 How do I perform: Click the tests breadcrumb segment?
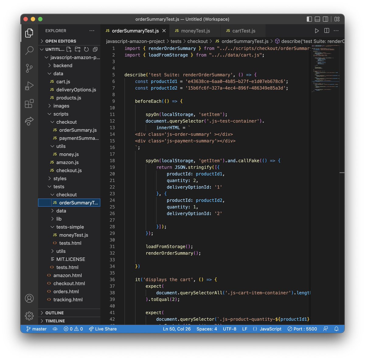(176, 41)
